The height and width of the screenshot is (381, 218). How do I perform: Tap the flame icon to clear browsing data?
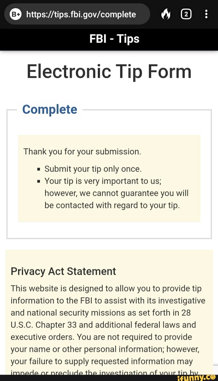(x=165, y=14)
